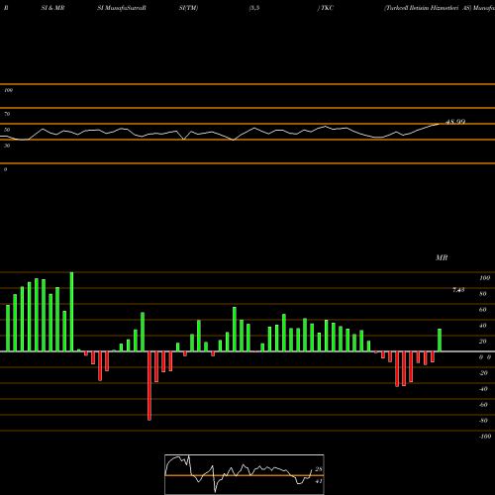Click the Turkcell Iletisim Hizmetleri title text
This screenshot has height=495, width=495.
(x=423, y=8)
